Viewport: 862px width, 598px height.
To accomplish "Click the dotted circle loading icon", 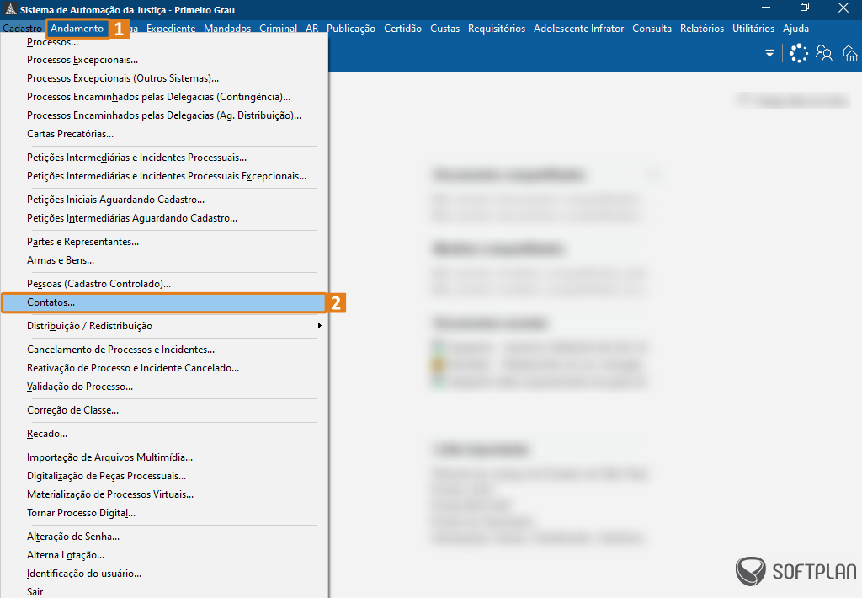I will coord(798,54).
